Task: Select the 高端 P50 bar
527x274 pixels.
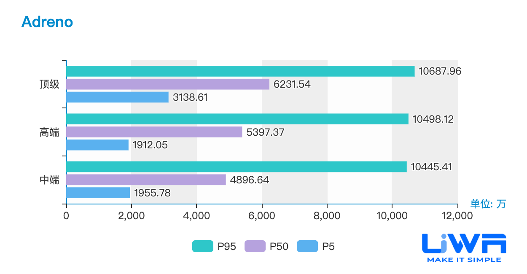Action: coord(154,132)
